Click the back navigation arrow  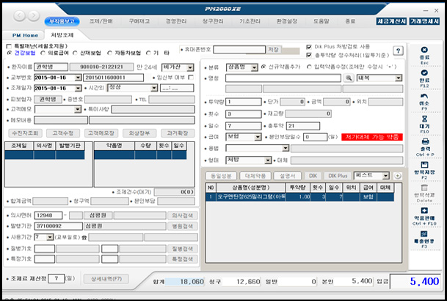pyautogui.click(x=19, y=15)
